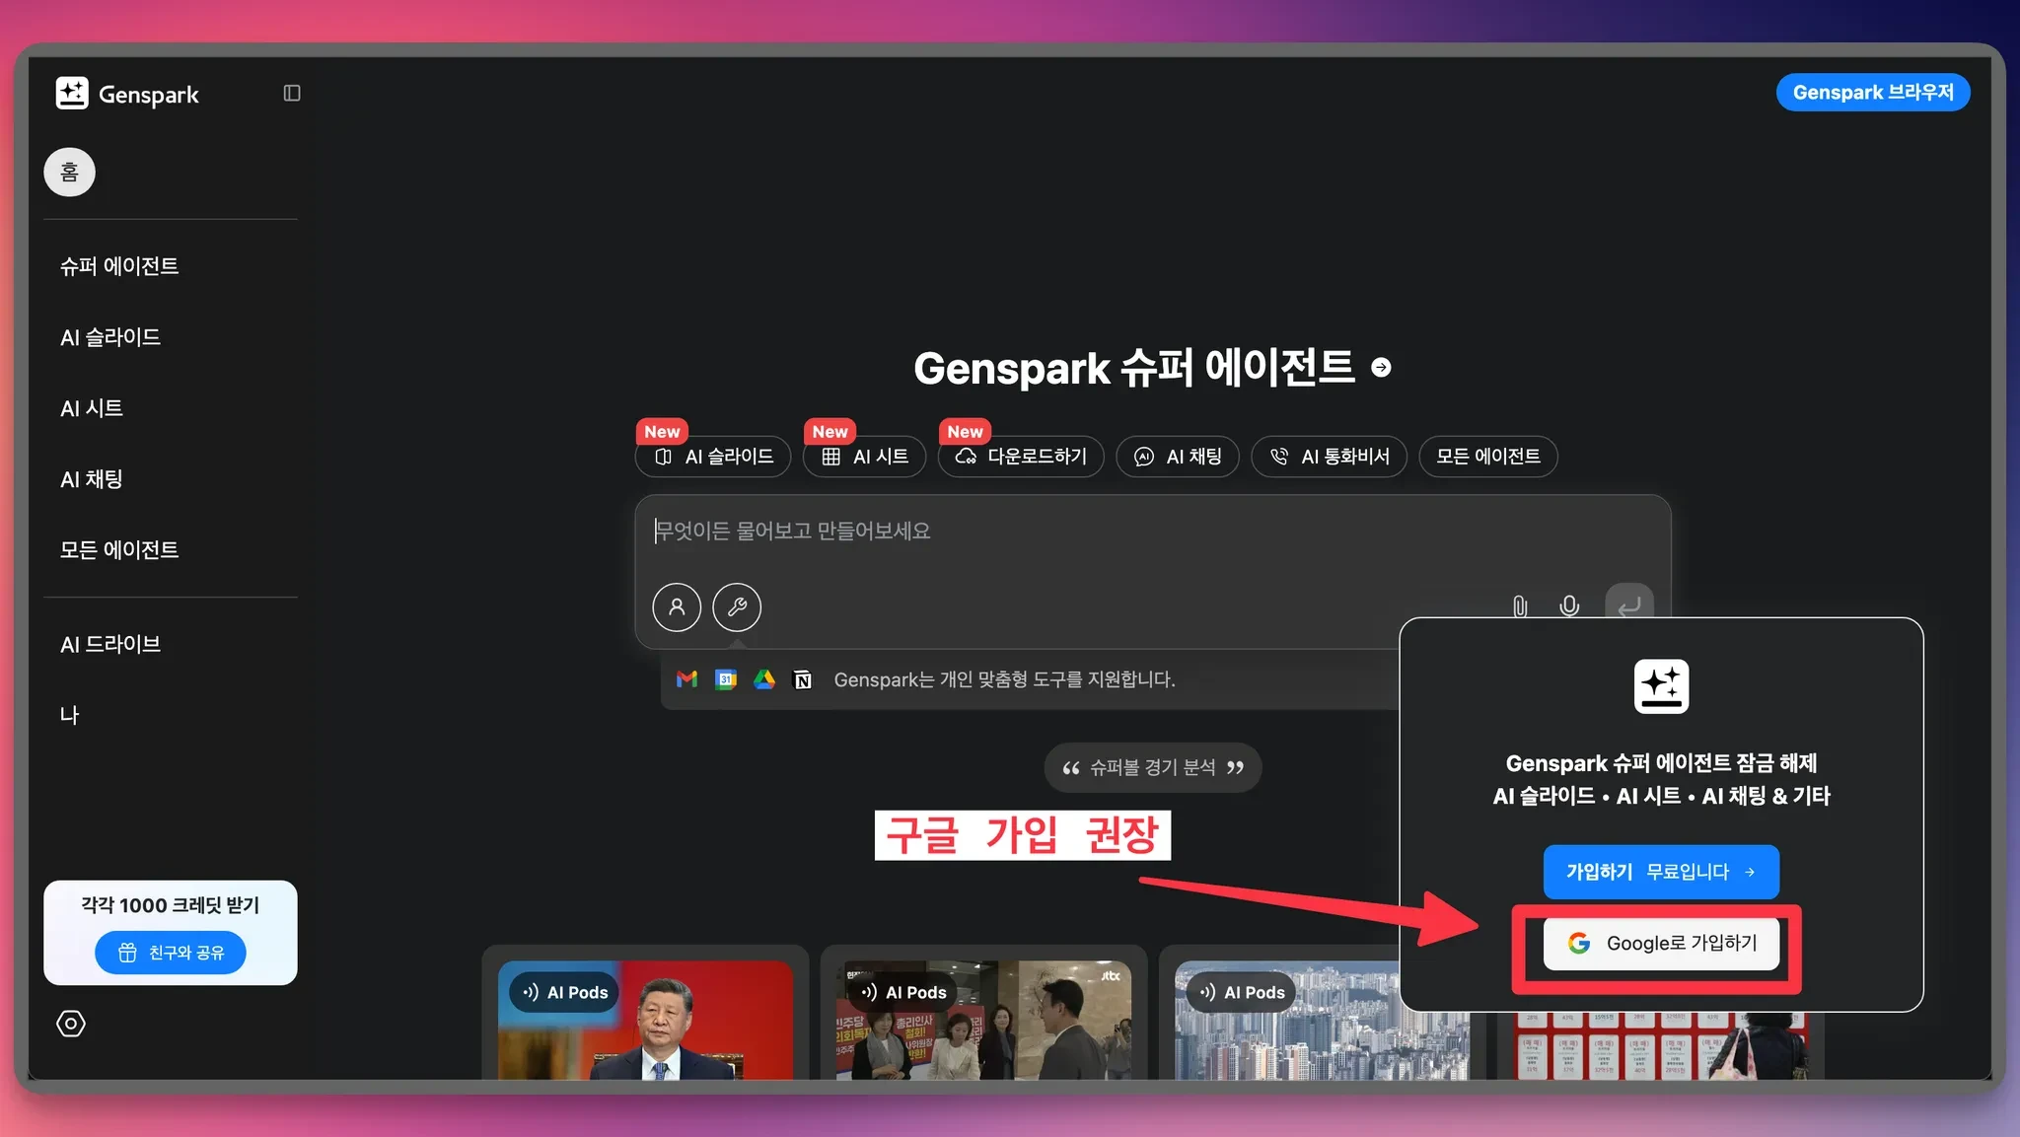Open the 홈 home circle button
Screen dimensions: 2020x1137
click(x=69, y=173)
